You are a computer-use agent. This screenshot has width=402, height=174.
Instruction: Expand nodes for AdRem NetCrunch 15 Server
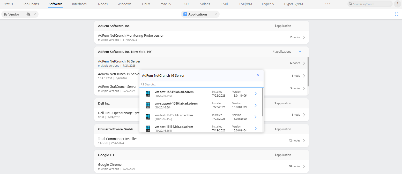coord(304,76)
